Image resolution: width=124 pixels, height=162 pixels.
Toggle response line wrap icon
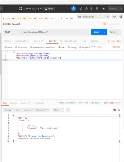pyautogui.click(x=68, y=110)
